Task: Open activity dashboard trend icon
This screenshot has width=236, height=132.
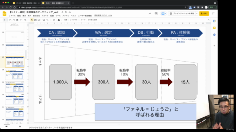Action: pos(150,14)
